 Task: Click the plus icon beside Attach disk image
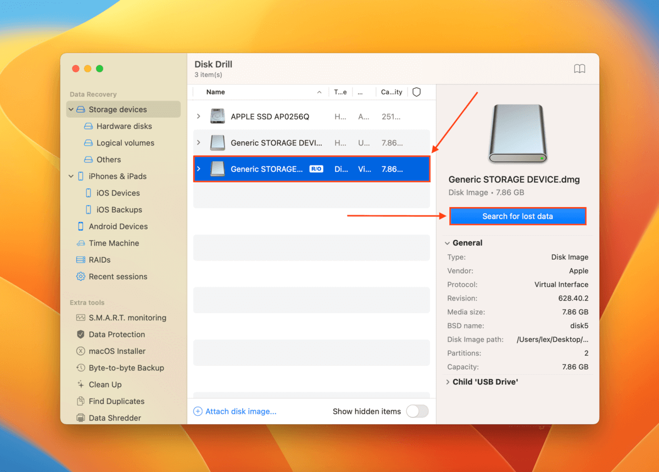(198, 411)
